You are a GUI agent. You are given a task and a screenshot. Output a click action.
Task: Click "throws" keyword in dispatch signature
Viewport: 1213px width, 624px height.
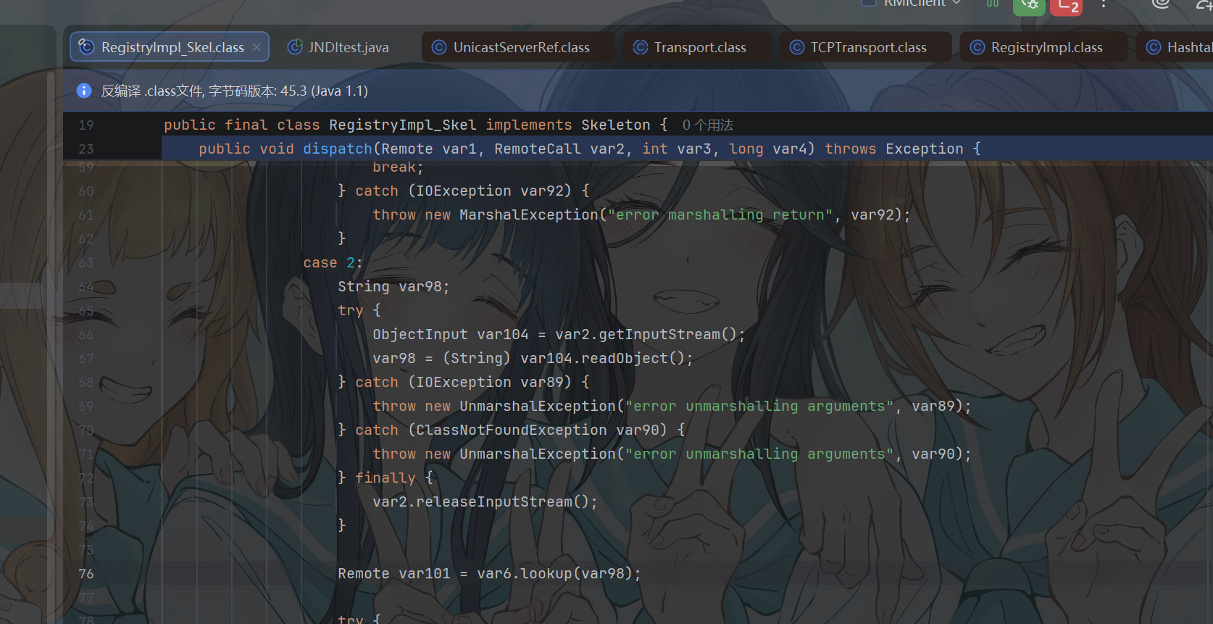coord(851,149)
